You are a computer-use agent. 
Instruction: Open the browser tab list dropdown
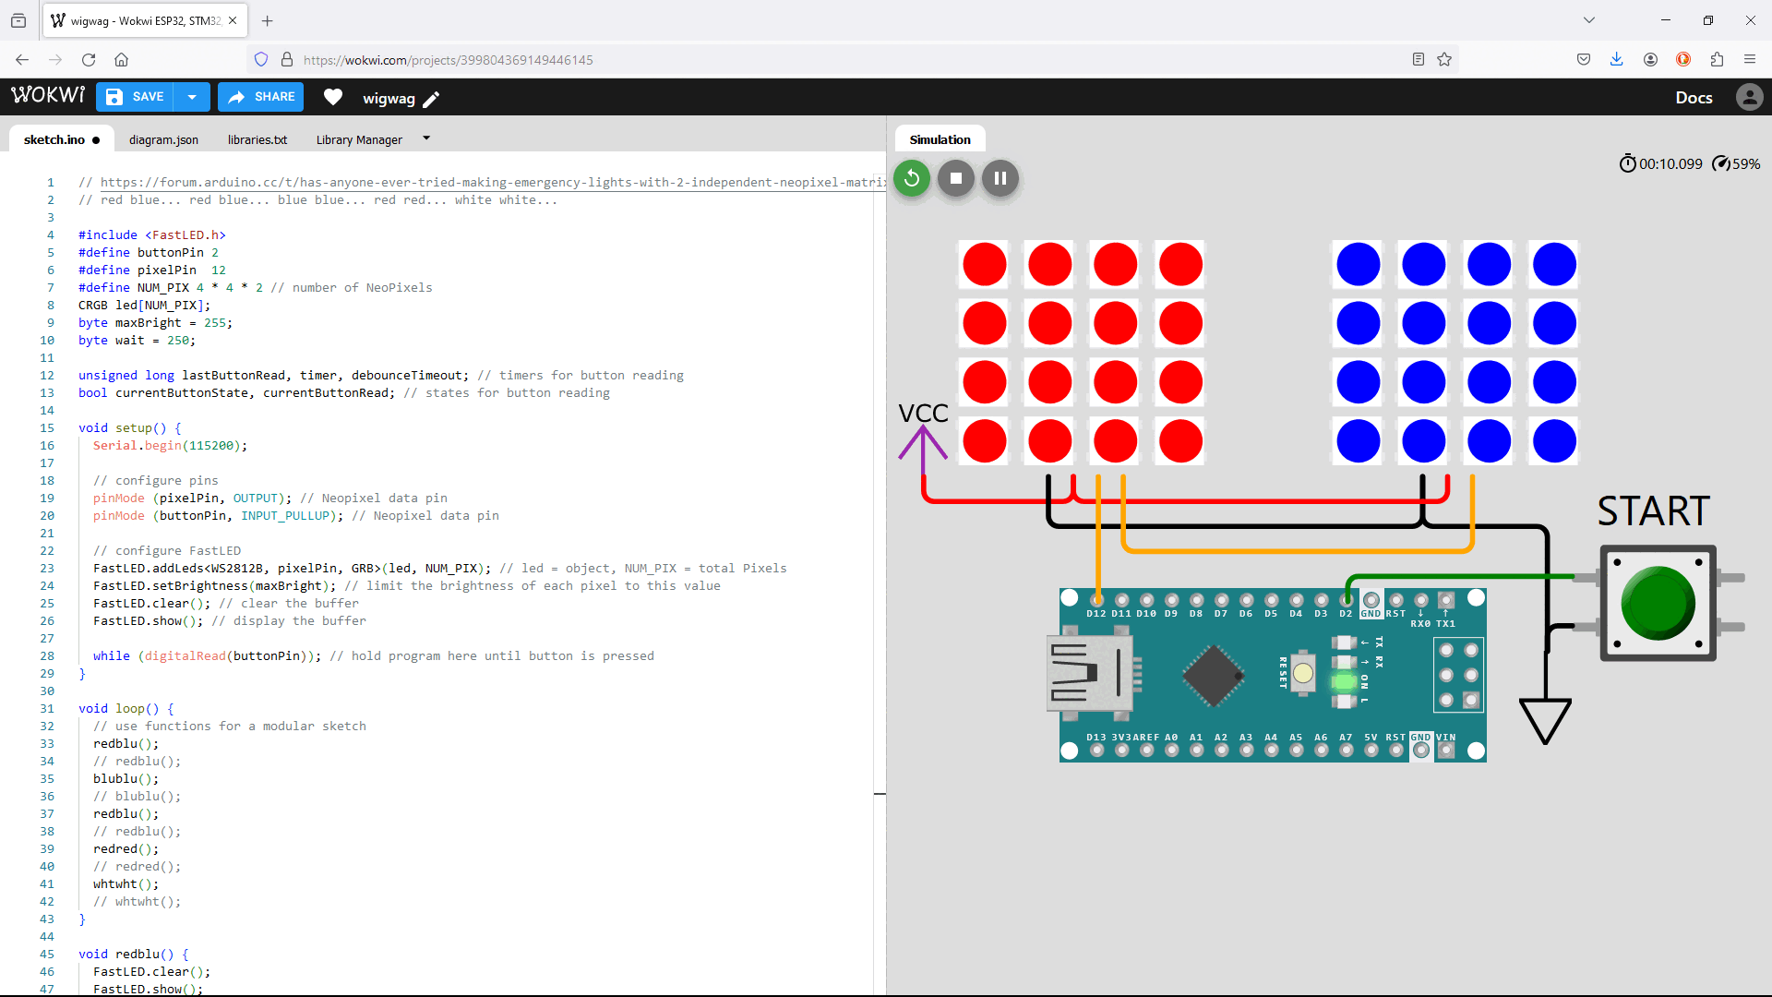[x=1590, y=18]
